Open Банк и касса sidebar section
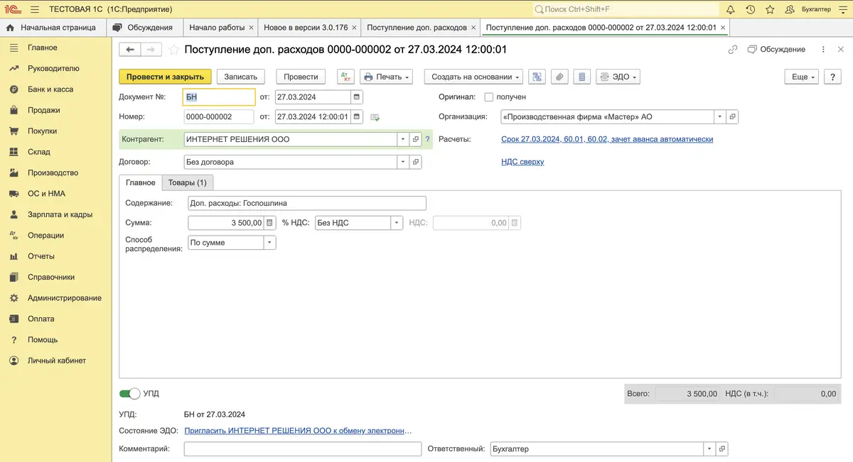Image resolution: width=853 pixels, height=462 pixels. [x=50, y=89]
